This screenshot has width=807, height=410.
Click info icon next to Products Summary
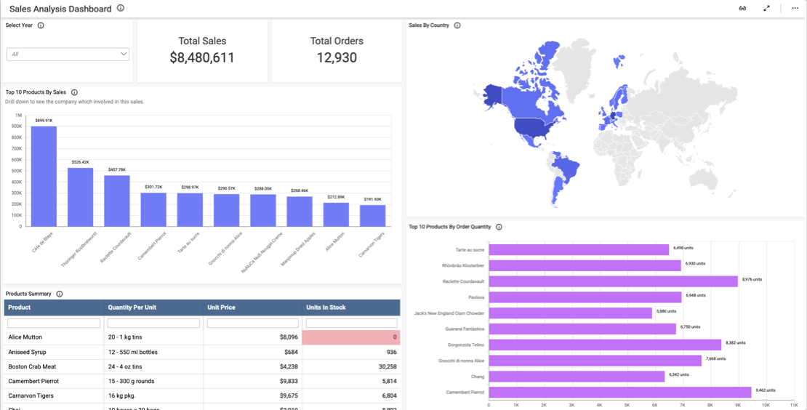[x=60, y=294]
